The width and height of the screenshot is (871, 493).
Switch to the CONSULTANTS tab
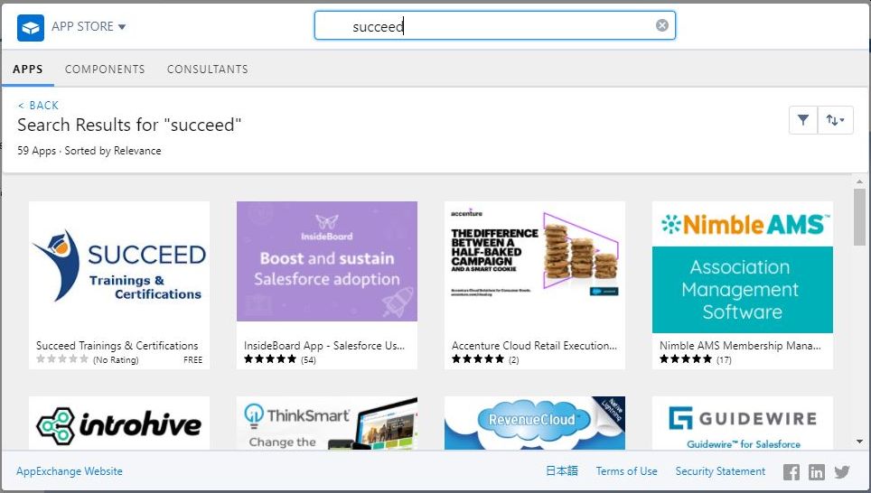pos(208,70)
